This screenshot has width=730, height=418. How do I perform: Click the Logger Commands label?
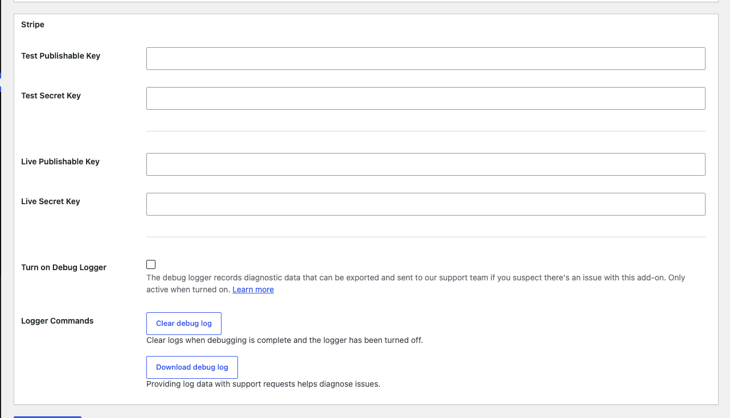click(58, 321)
